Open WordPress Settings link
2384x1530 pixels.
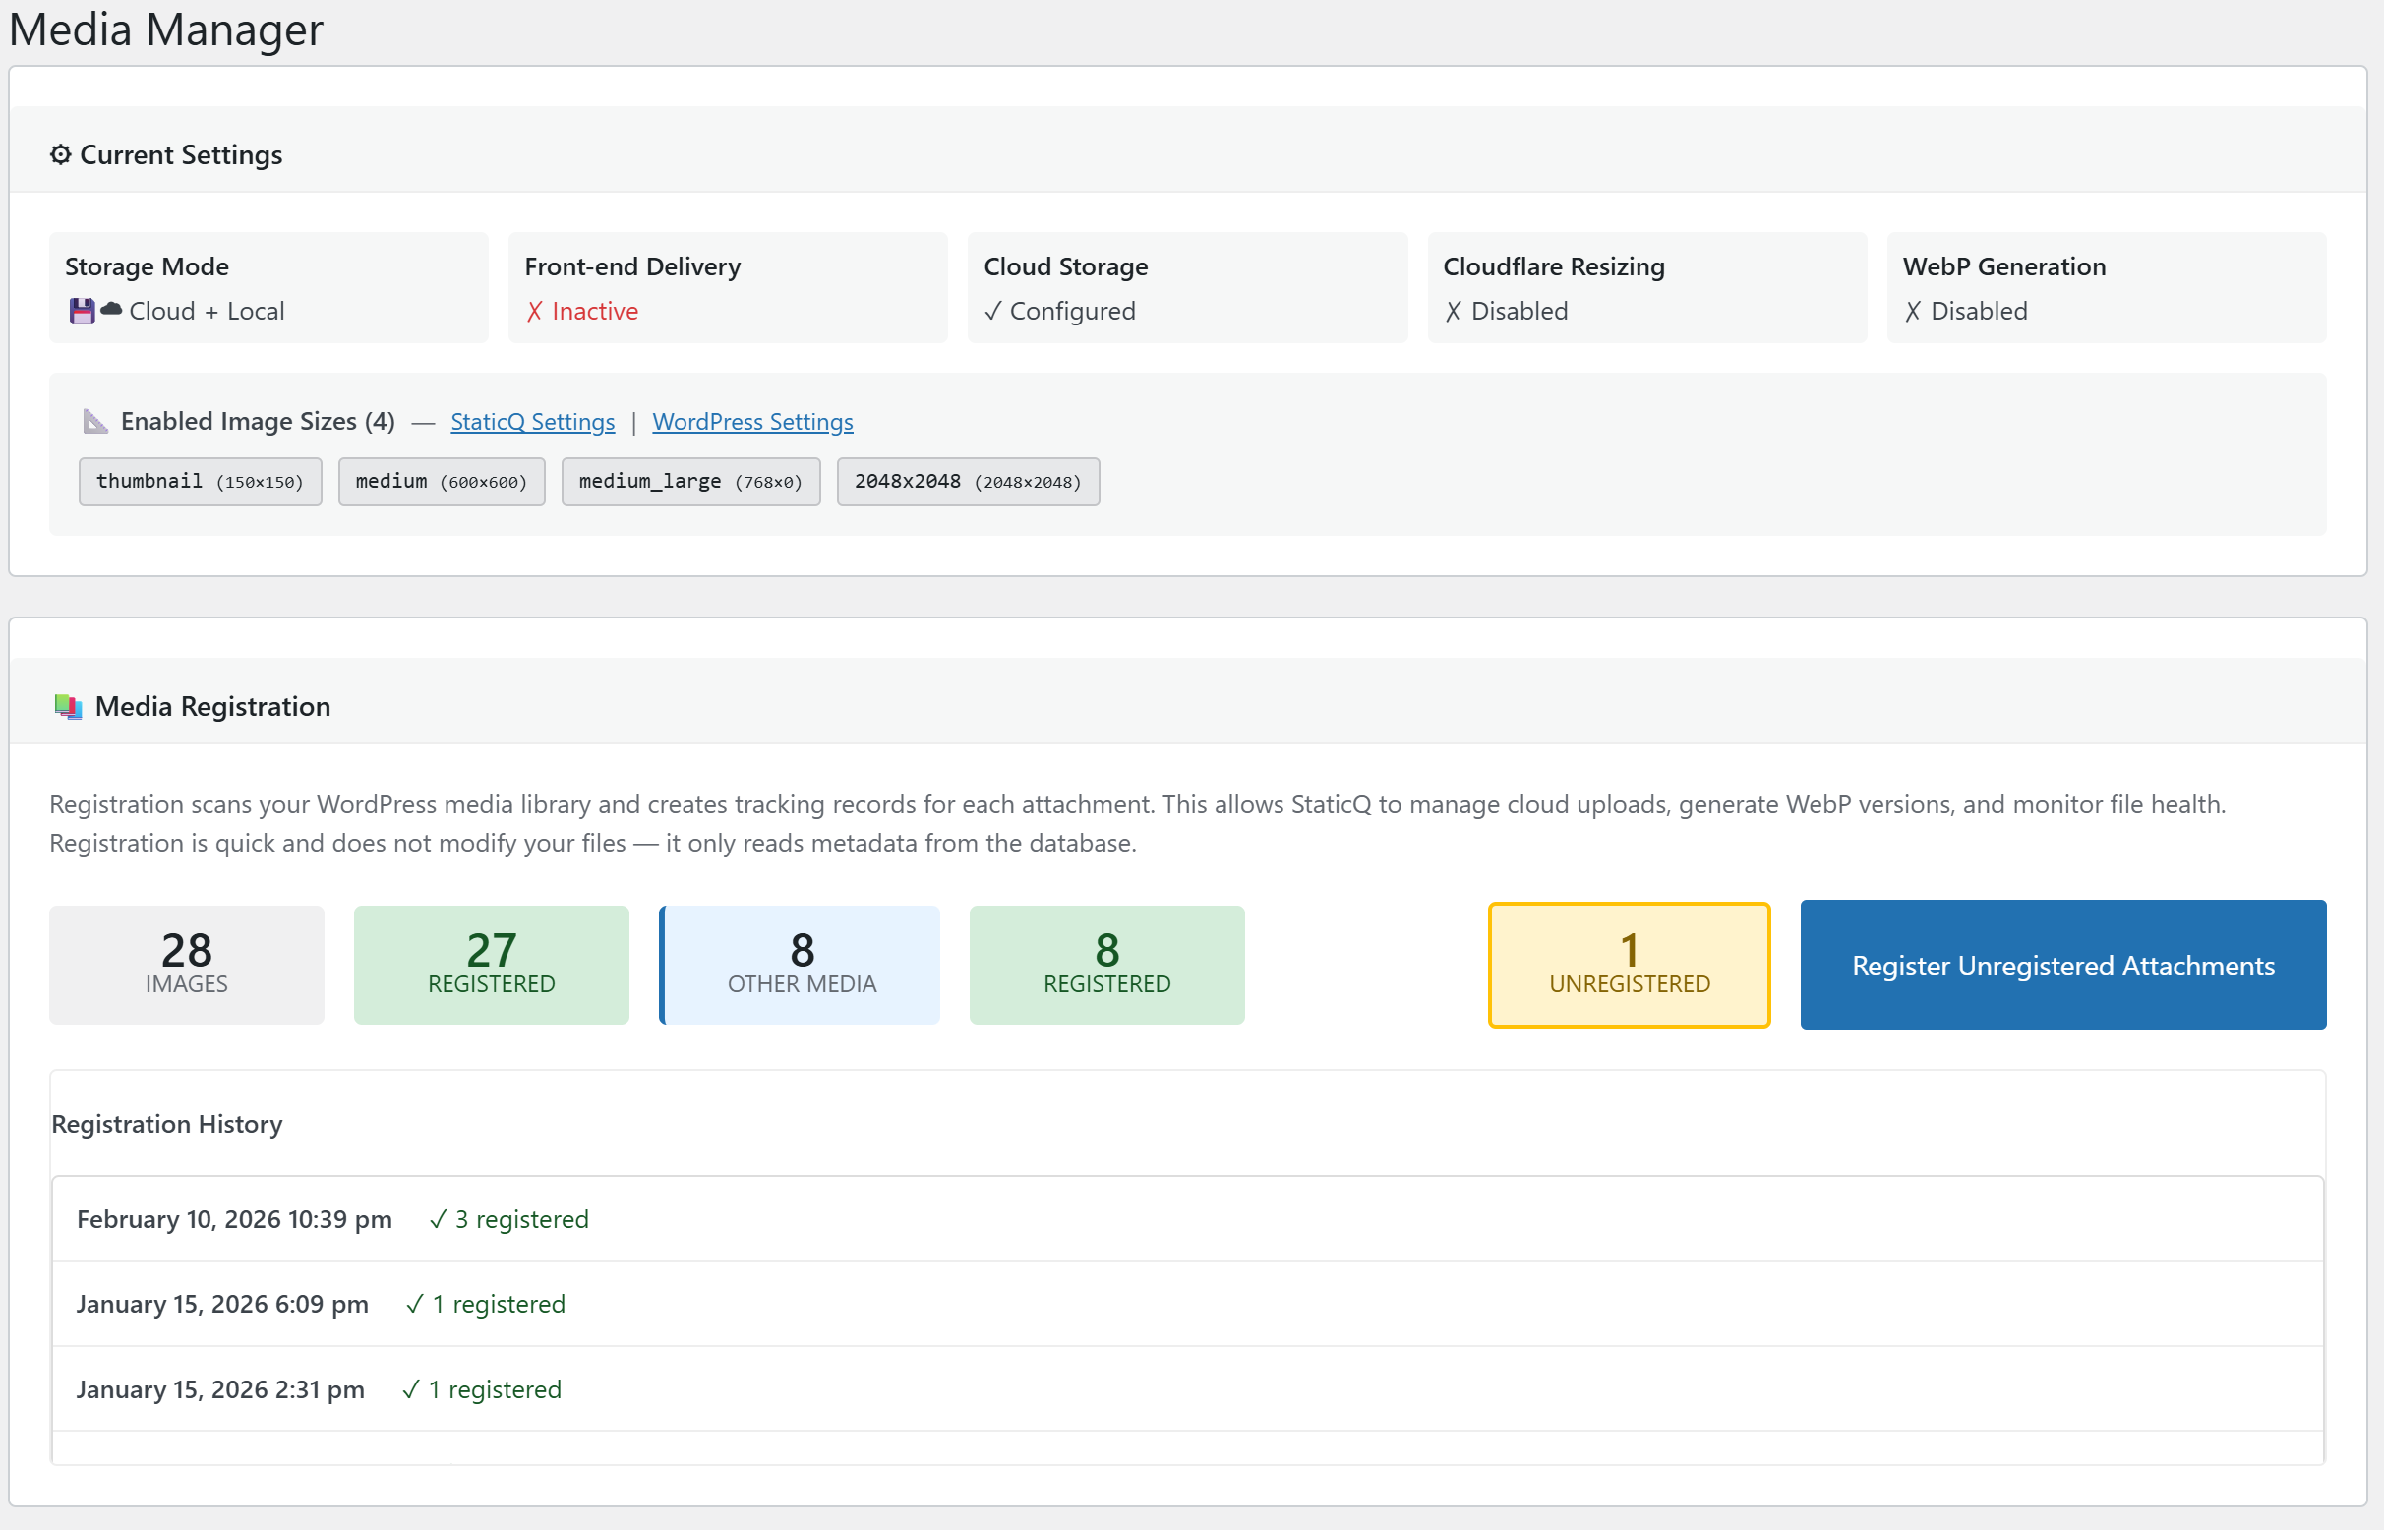click(752, 421)
